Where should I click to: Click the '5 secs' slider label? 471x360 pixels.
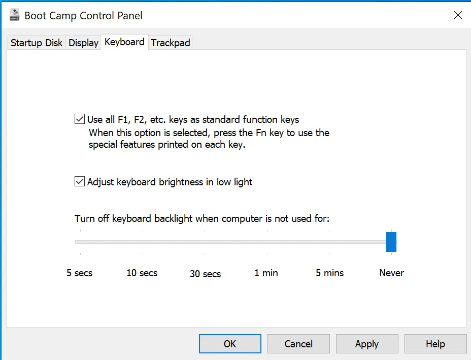(x=80, y=273)
